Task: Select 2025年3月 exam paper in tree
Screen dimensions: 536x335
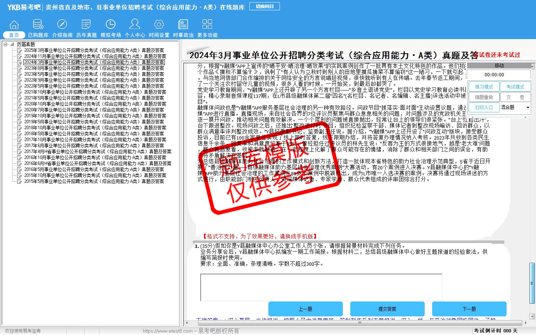Action: [94, 50]
